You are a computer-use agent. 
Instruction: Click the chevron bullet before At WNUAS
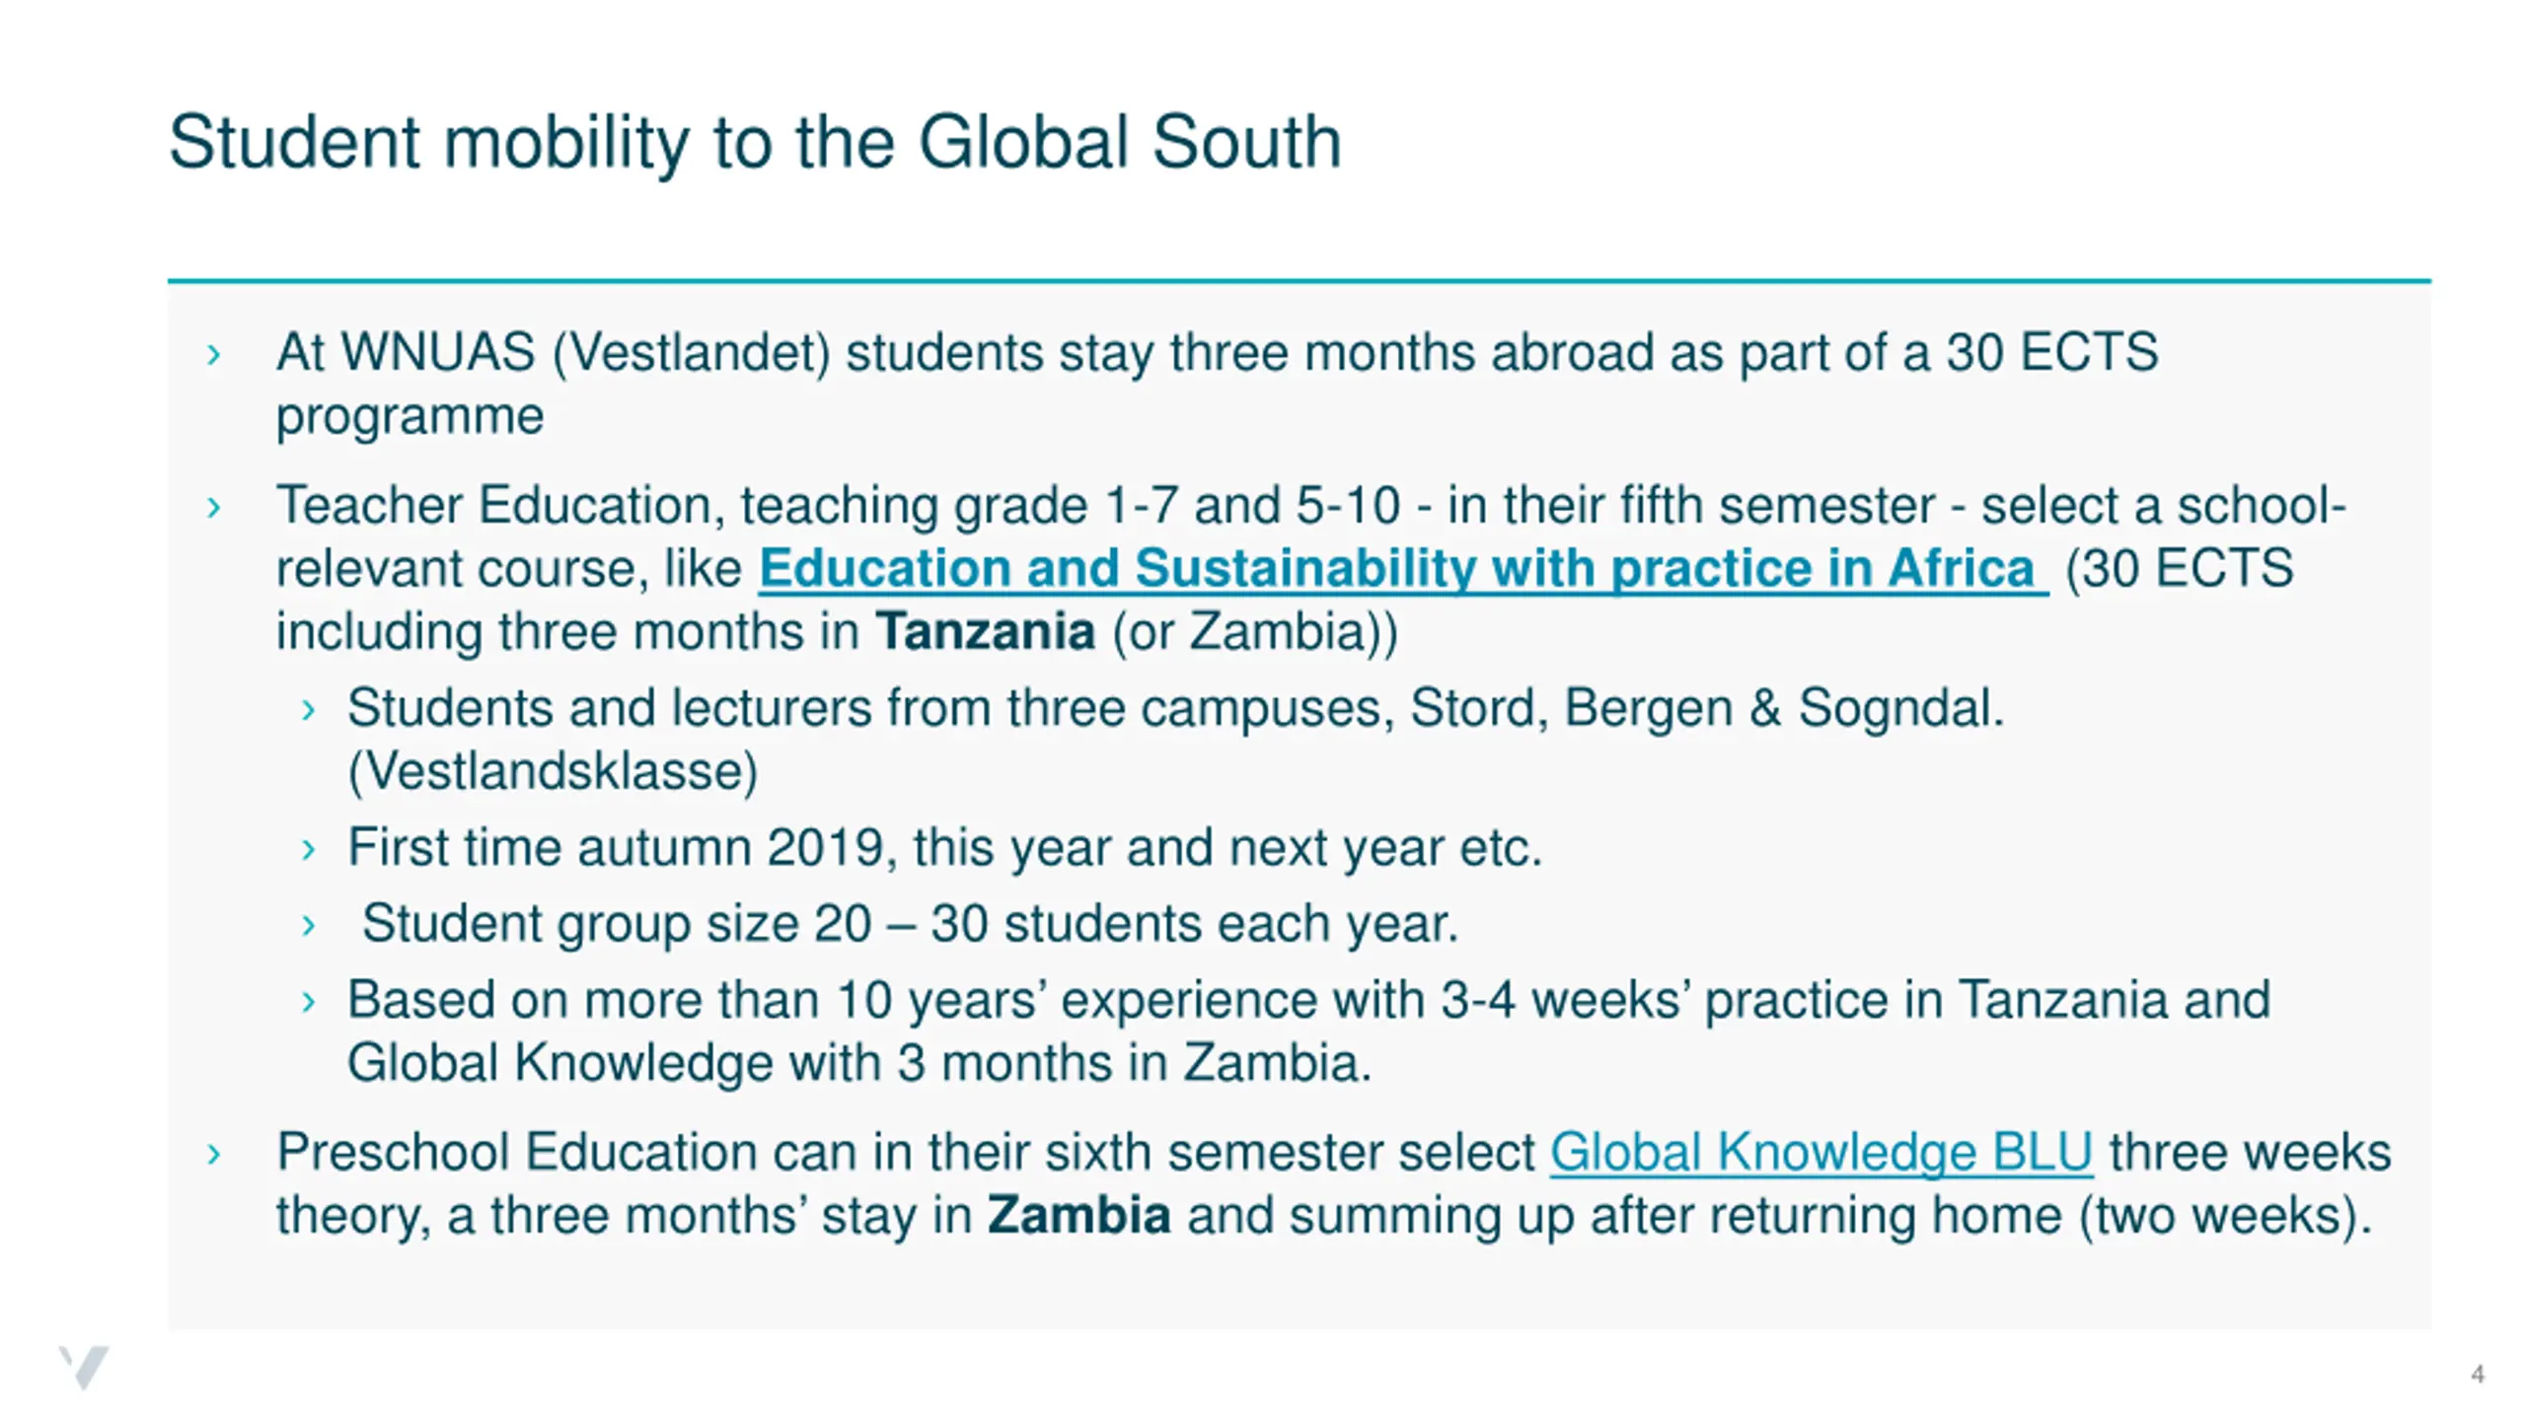point(214,354)
